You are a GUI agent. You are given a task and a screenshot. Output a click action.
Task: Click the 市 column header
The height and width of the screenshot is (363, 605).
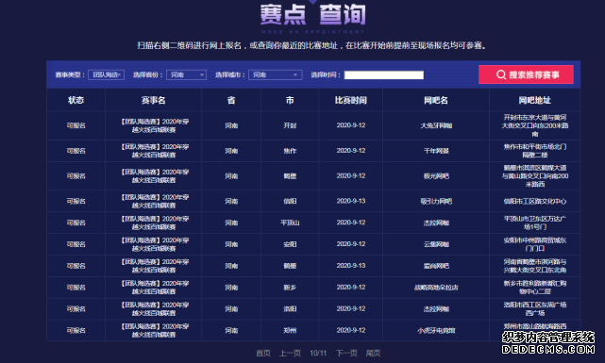[290, 100]
